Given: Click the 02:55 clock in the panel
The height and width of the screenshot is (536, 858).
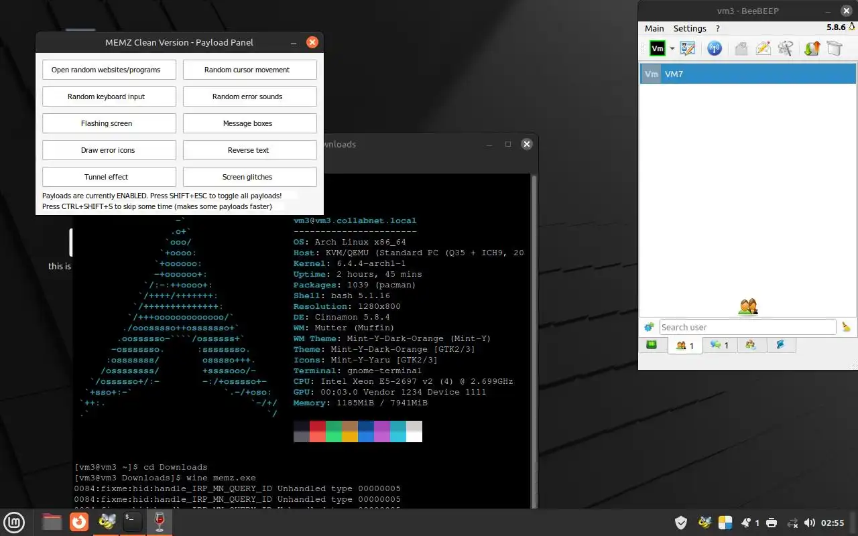Looking at the screenshot, I should click(x=833, y=523).
